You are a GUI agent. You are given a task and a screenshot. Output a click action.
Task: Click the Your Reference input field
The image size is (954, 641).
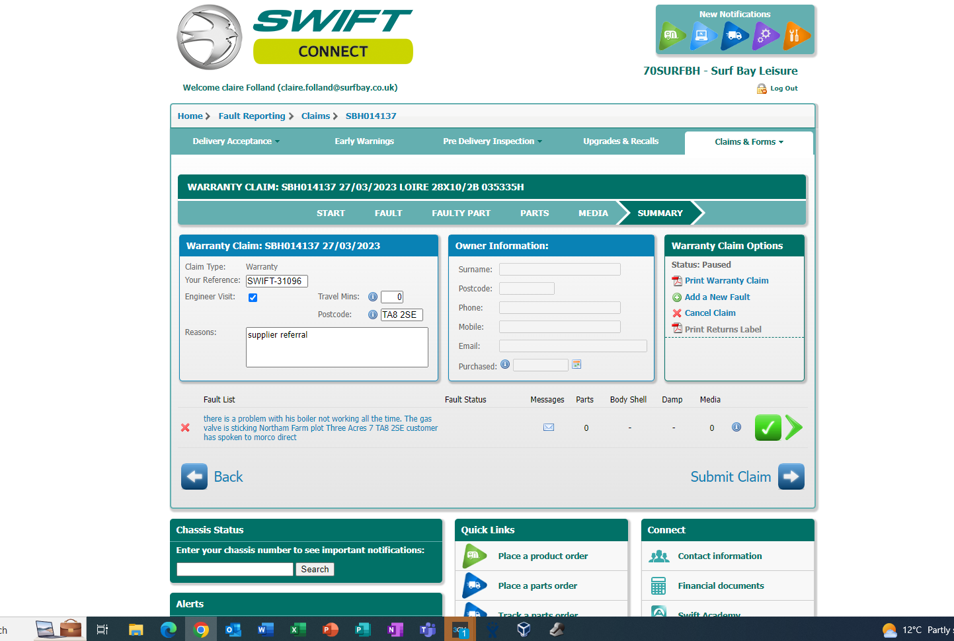pos(277,281)
